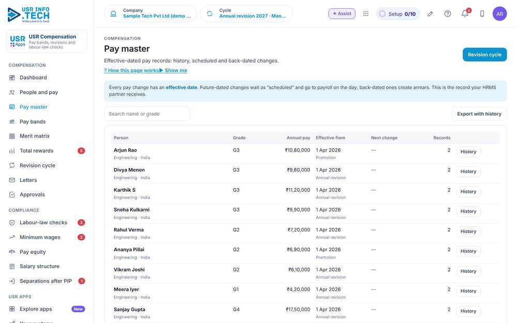Image resolution: width=517 pixels, height=323 pixels.
Task: Select the Pay master icon in sidebar
Action: click(12, 107)
